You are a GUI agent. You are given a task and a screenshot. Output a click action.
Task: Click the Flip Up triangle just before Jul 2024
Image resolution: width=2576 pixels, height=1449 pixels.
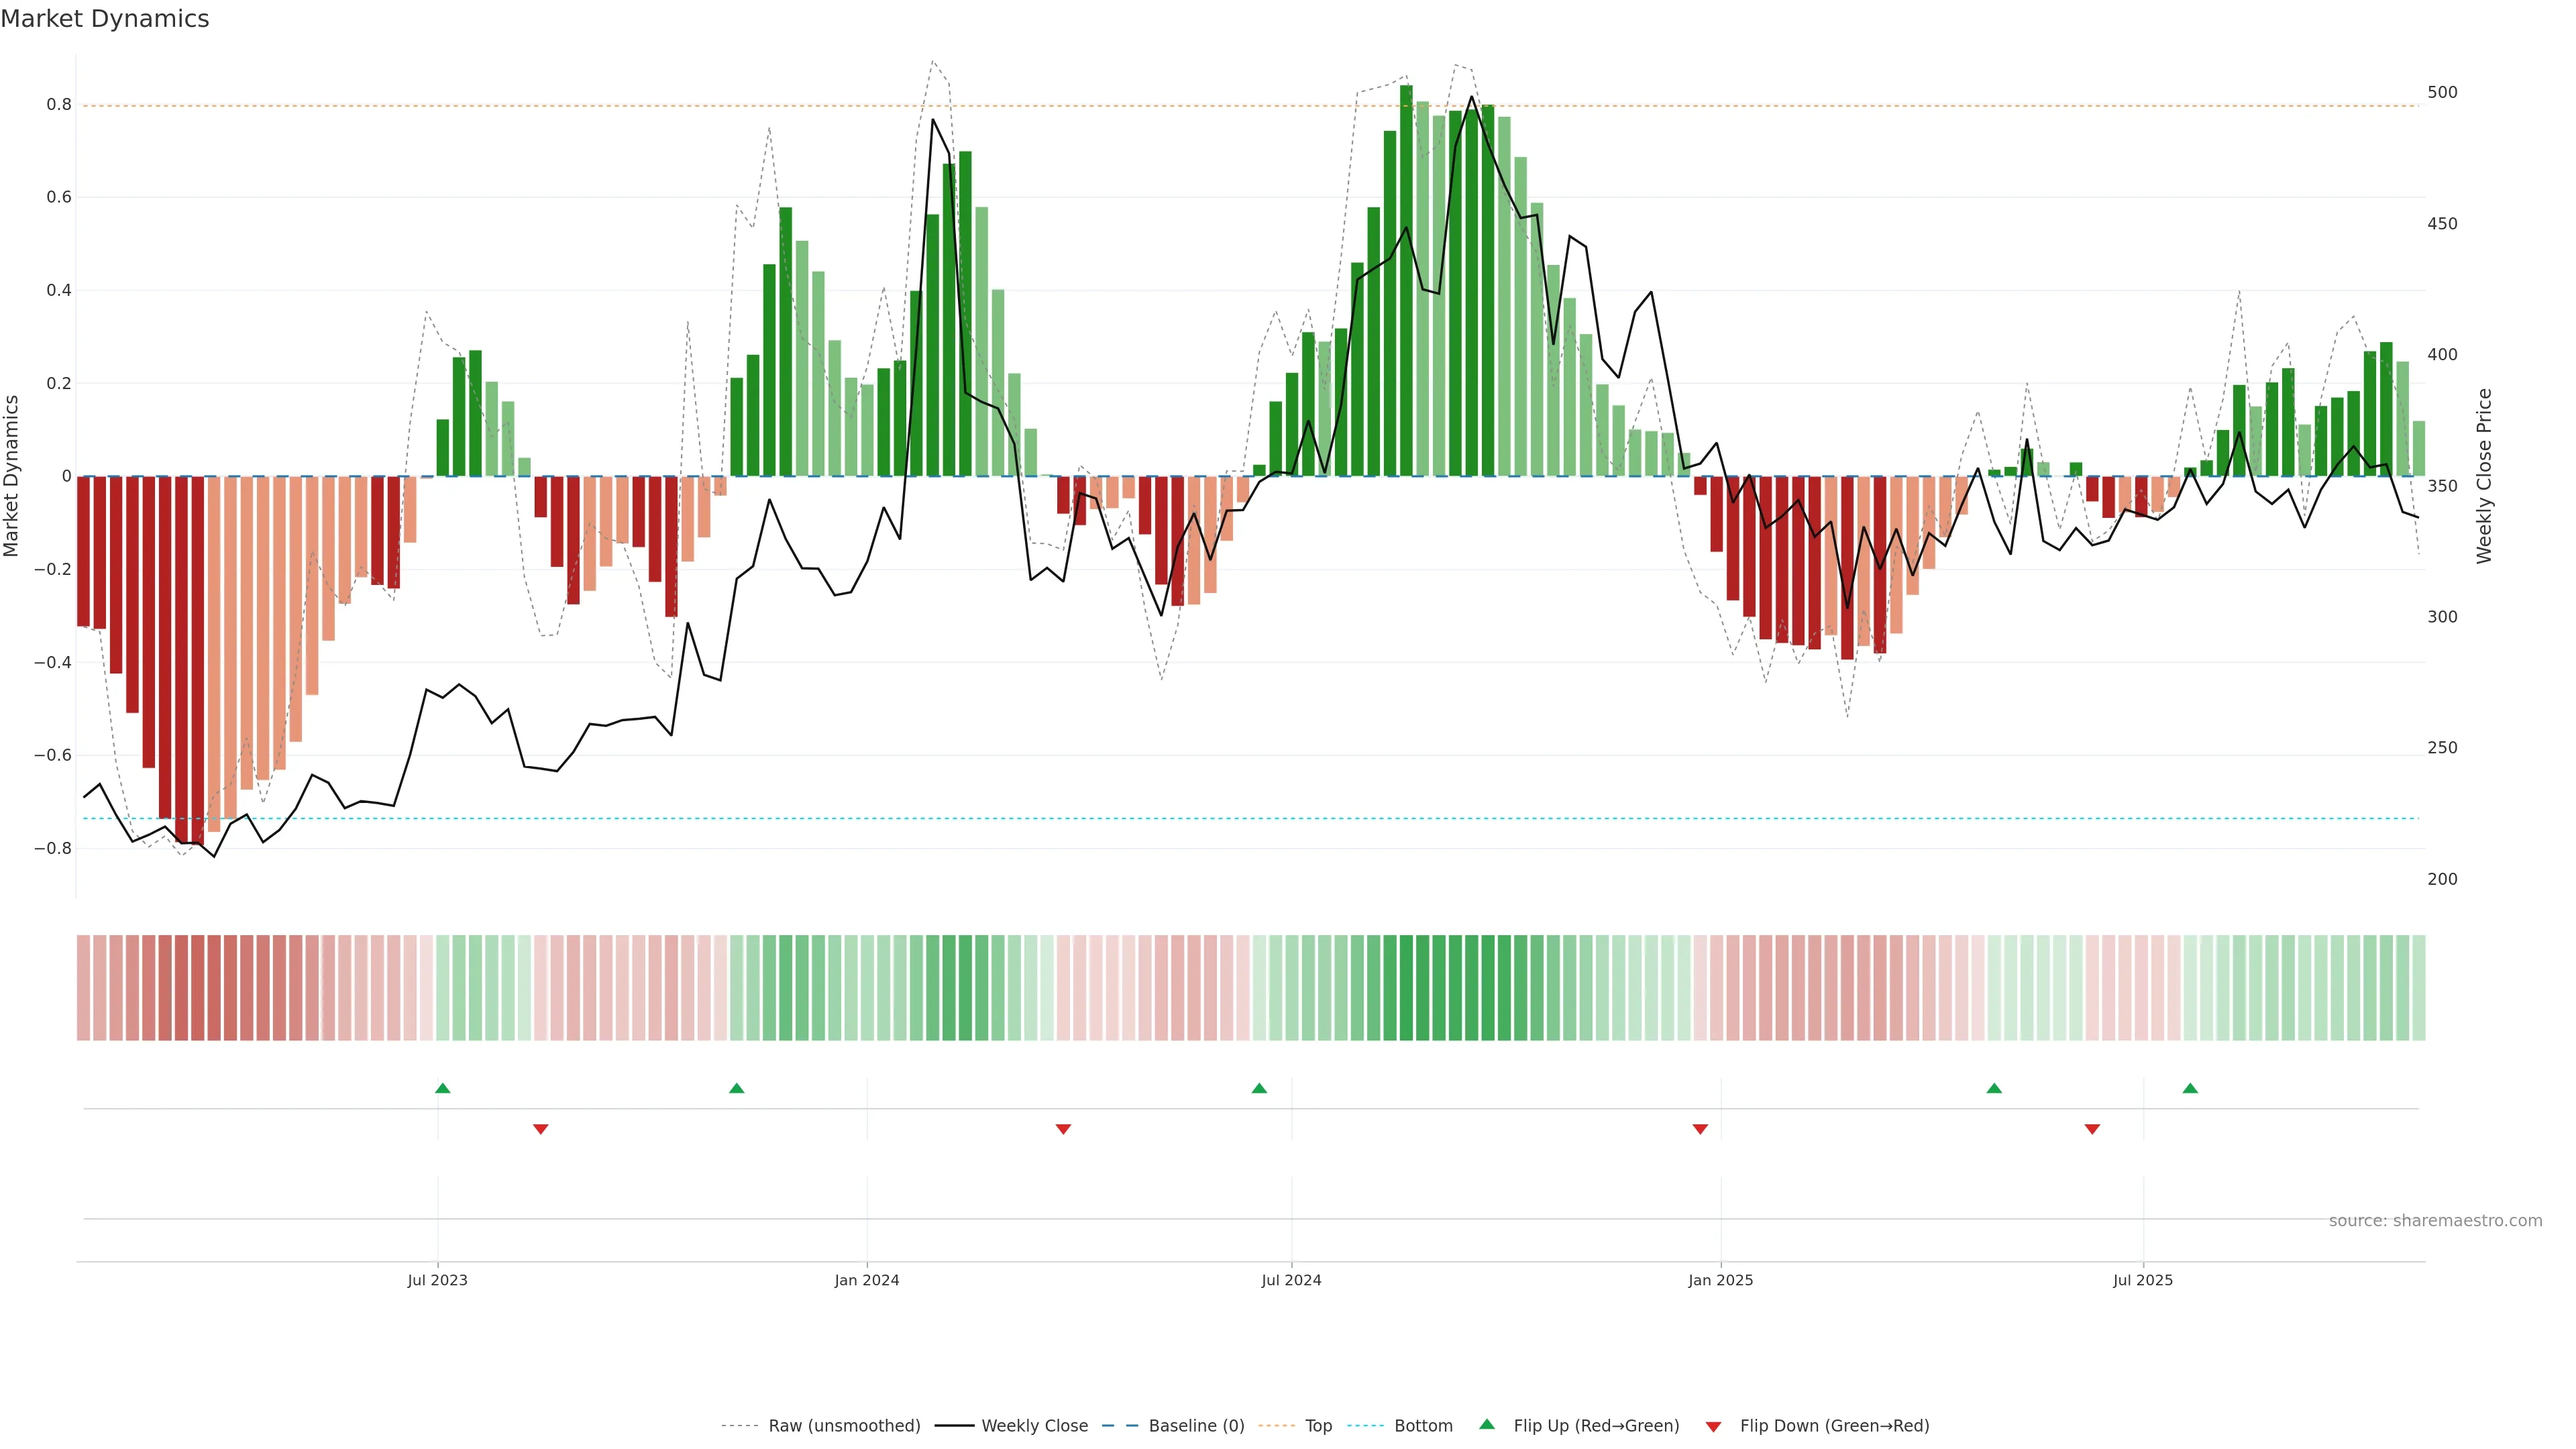pos(1259,1088)
